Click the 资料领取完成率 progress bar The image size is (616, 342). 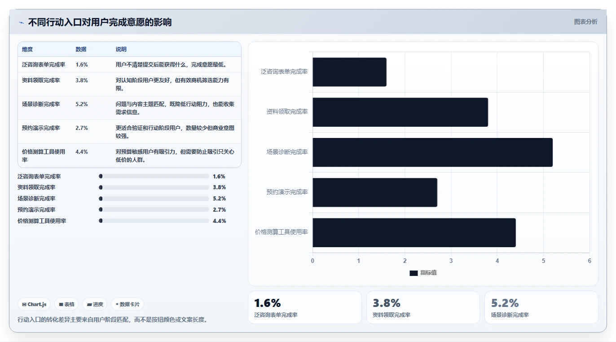[x=154, y=187]
